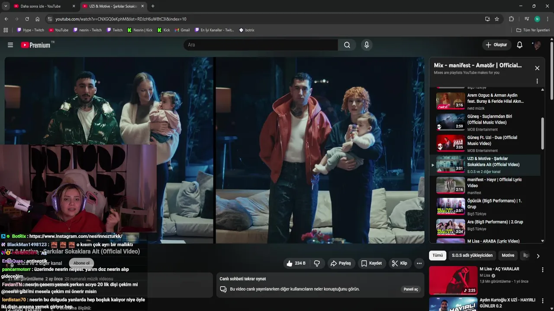Open the tab search dropdown arrow

[5, 6]
